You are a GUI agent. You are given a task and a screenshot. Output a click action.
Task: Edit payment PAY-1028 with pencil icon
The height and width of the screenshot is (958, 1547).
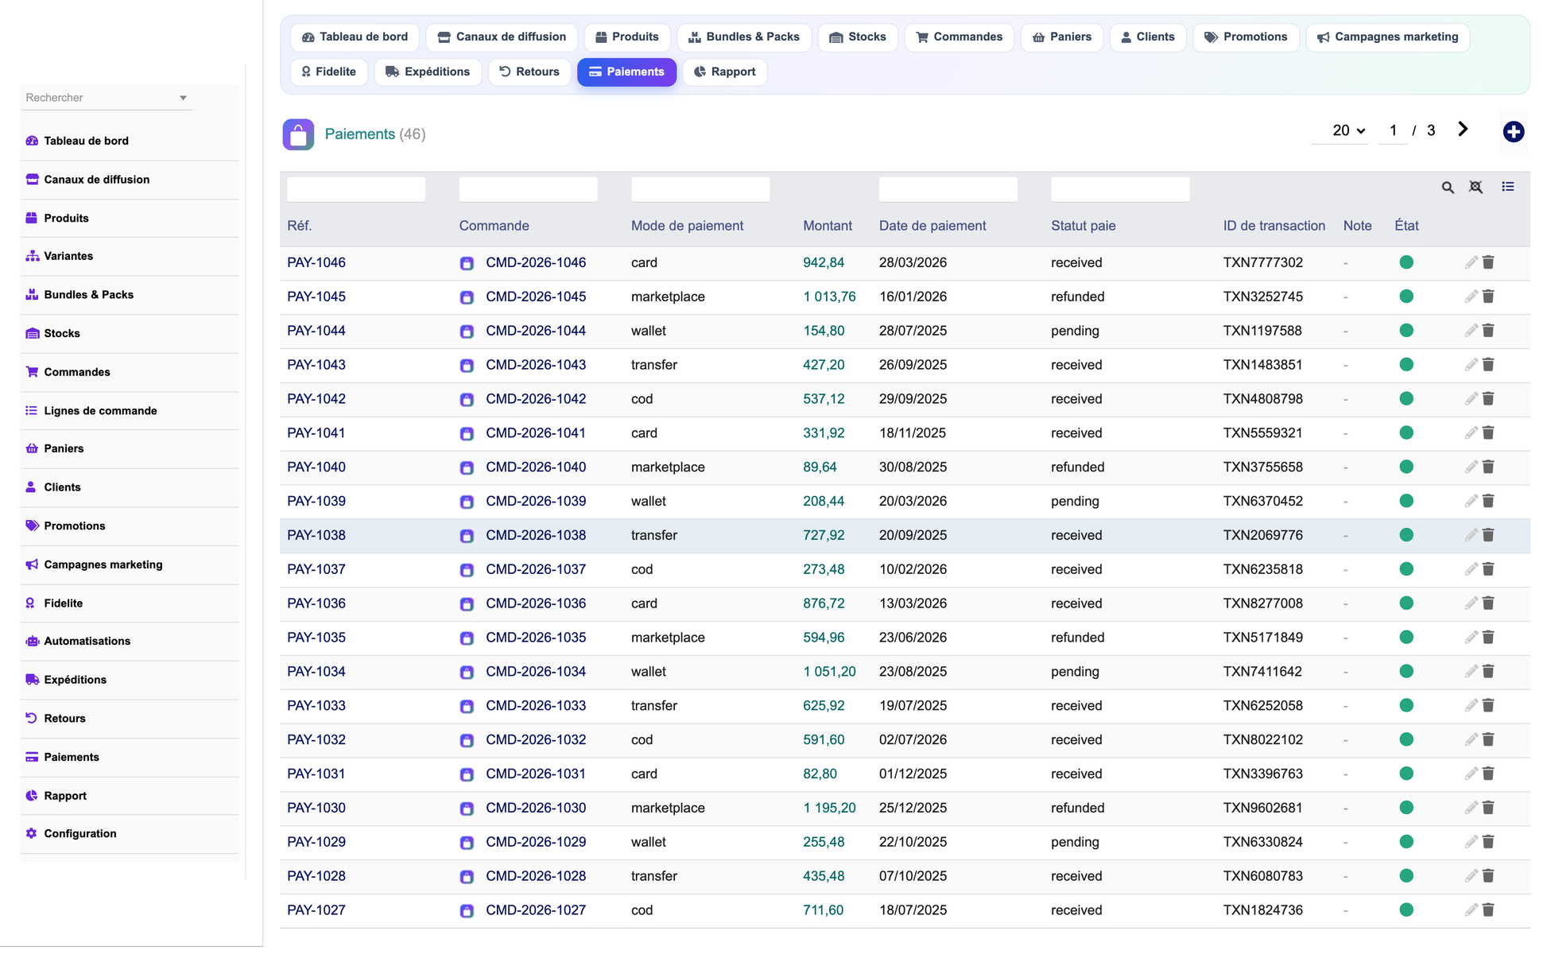point(1471,876)
